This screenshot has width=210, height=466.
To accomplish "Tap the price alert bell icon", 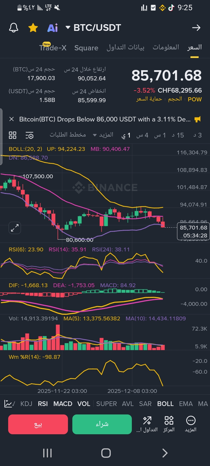I will 14,28.
